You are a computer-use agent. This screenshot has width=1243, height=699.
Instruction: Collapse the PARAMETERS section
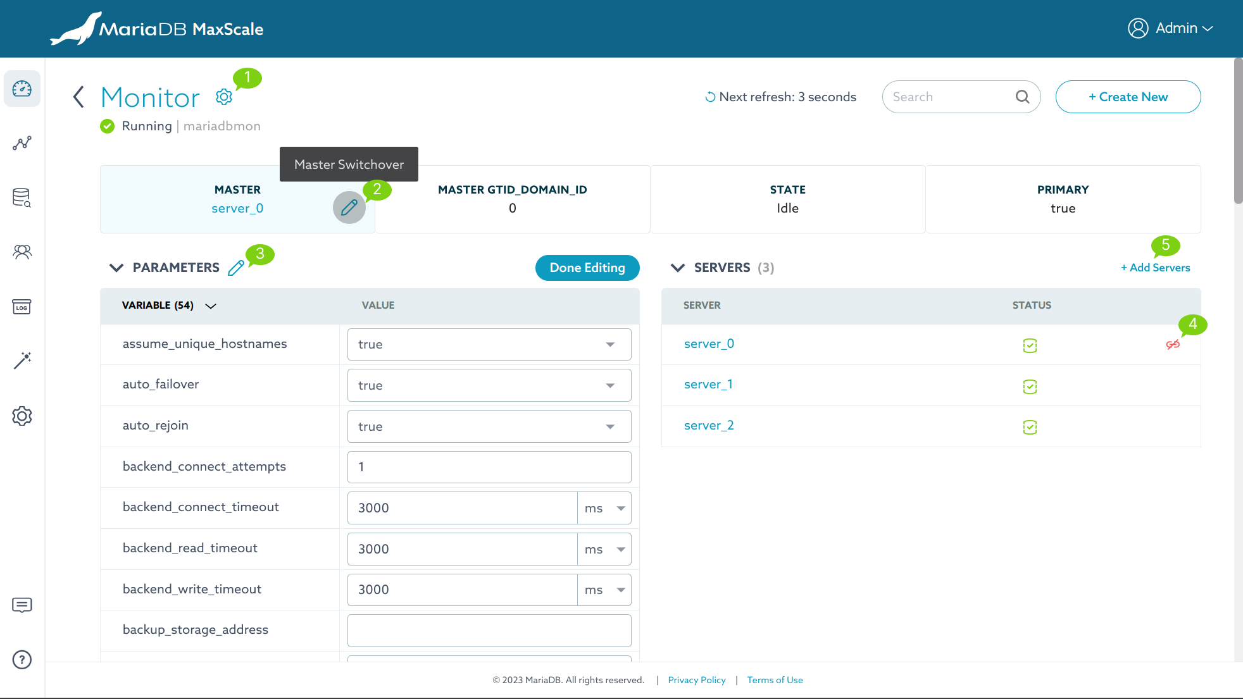click(x=116, y=268)
